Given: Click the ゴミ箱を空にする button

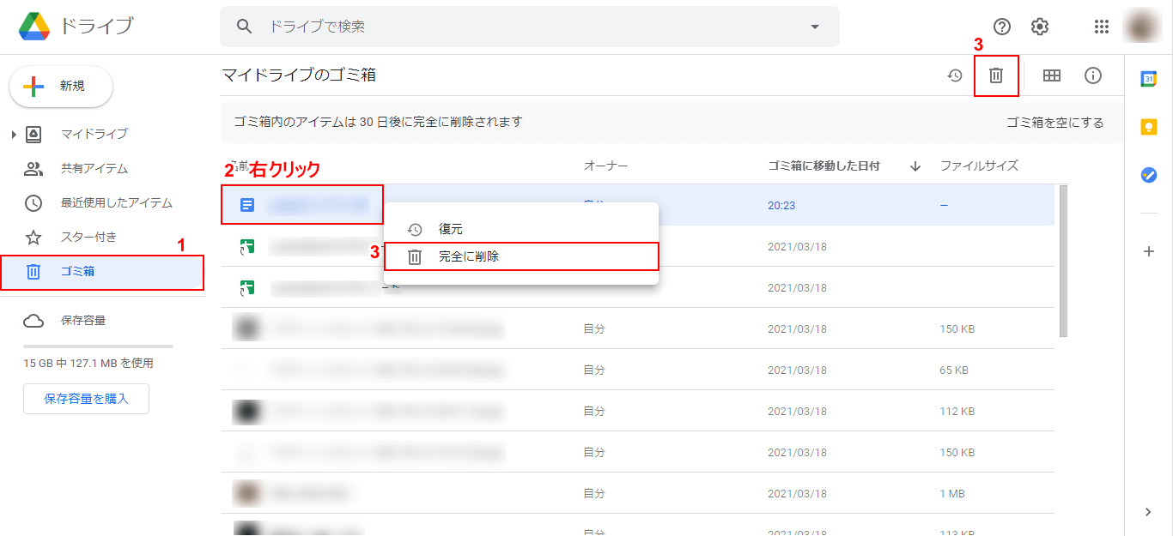Looking at the screenshot, I should coord(1054,123).
